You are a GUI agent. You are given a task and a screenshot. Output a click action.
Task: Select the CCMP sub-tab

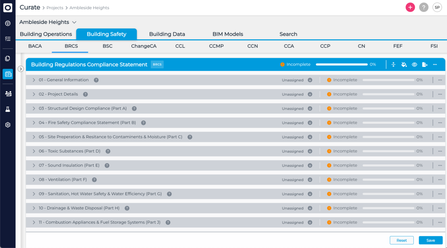click(x=216, y=46)
